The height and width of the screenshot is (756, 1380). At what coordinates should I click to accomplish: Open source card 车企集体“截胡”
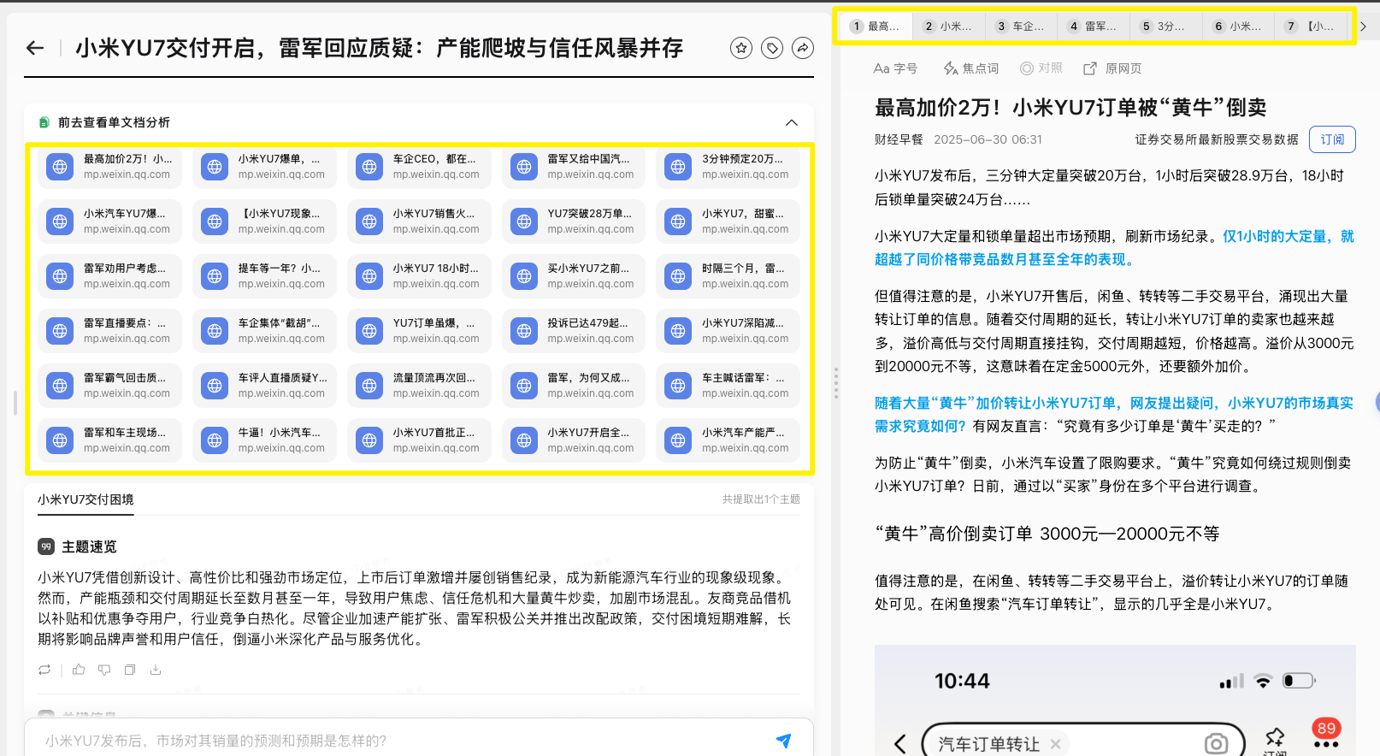(x=264, y=331)
